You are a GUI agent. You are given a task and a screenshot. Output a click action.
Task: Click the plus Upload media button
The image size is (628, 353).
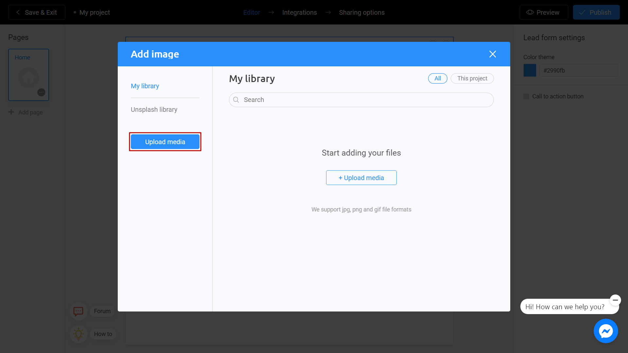[x=361, y=177]
